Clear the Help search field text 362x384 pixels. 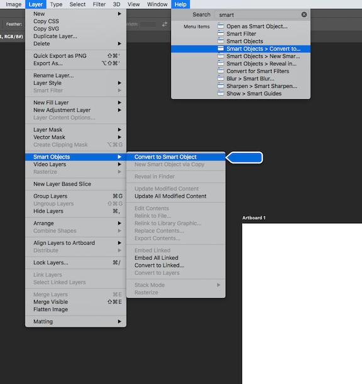304,14
